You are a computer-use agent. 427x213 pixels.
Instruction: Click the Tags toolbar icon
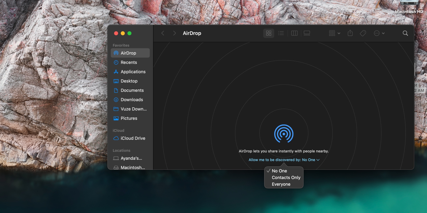(x=363, y=33)
